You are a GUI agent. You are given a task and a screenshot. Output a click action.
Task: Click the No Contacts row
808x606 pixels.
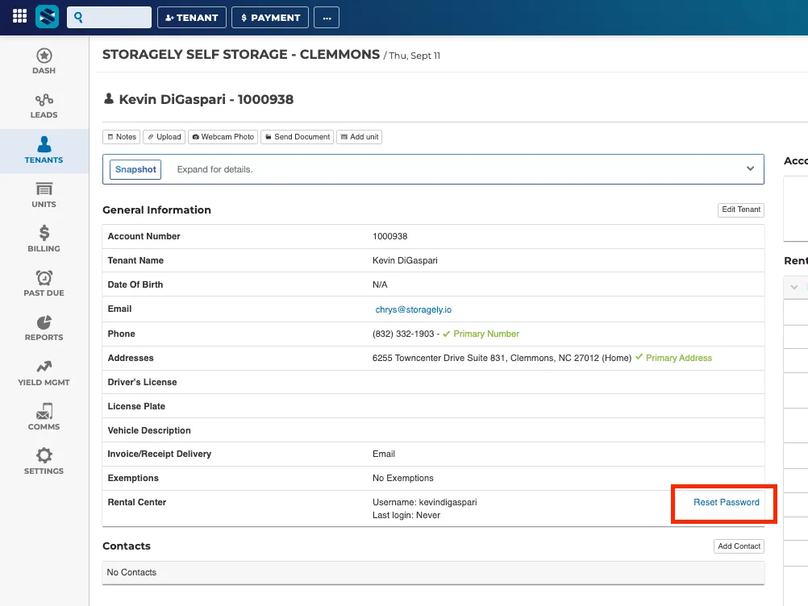point(433,572)
